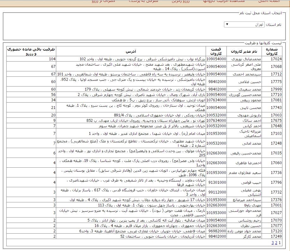290x251 pixels.
Task: Select caravan number 17249 in last row
Action: click(276, 236)
